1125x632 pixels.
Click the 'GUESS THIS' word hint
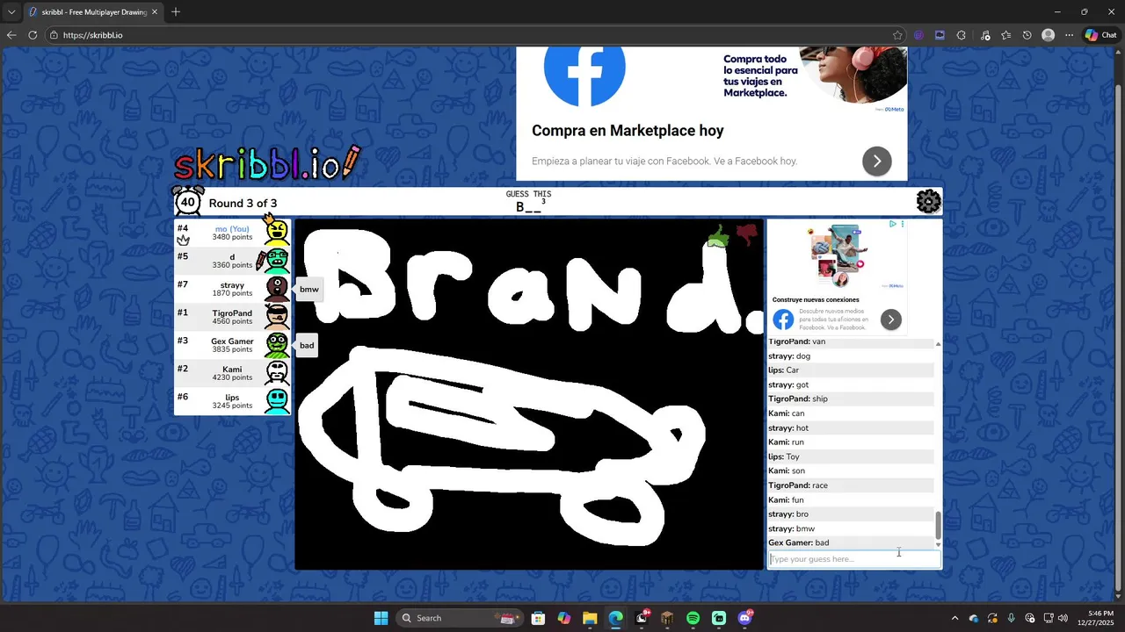point(529,194)
